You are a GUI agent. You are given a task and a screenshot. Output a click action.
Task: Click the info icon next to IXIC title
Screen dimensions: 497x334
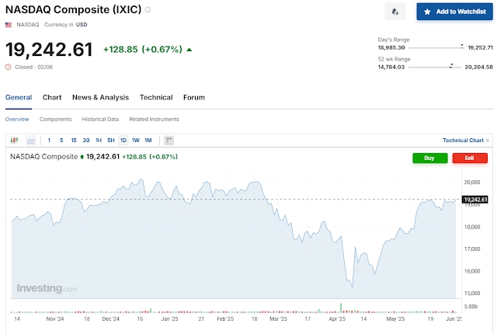(x=148, y=10)
